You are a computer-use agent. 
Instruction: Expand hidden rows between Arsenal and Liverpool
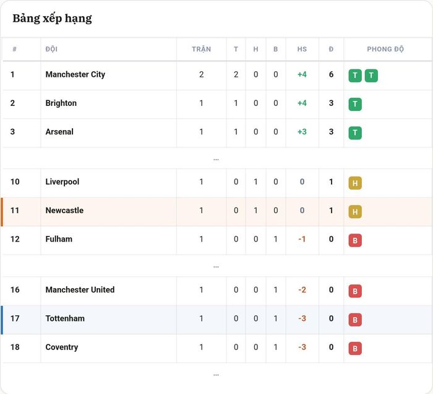tap(216, 159)
